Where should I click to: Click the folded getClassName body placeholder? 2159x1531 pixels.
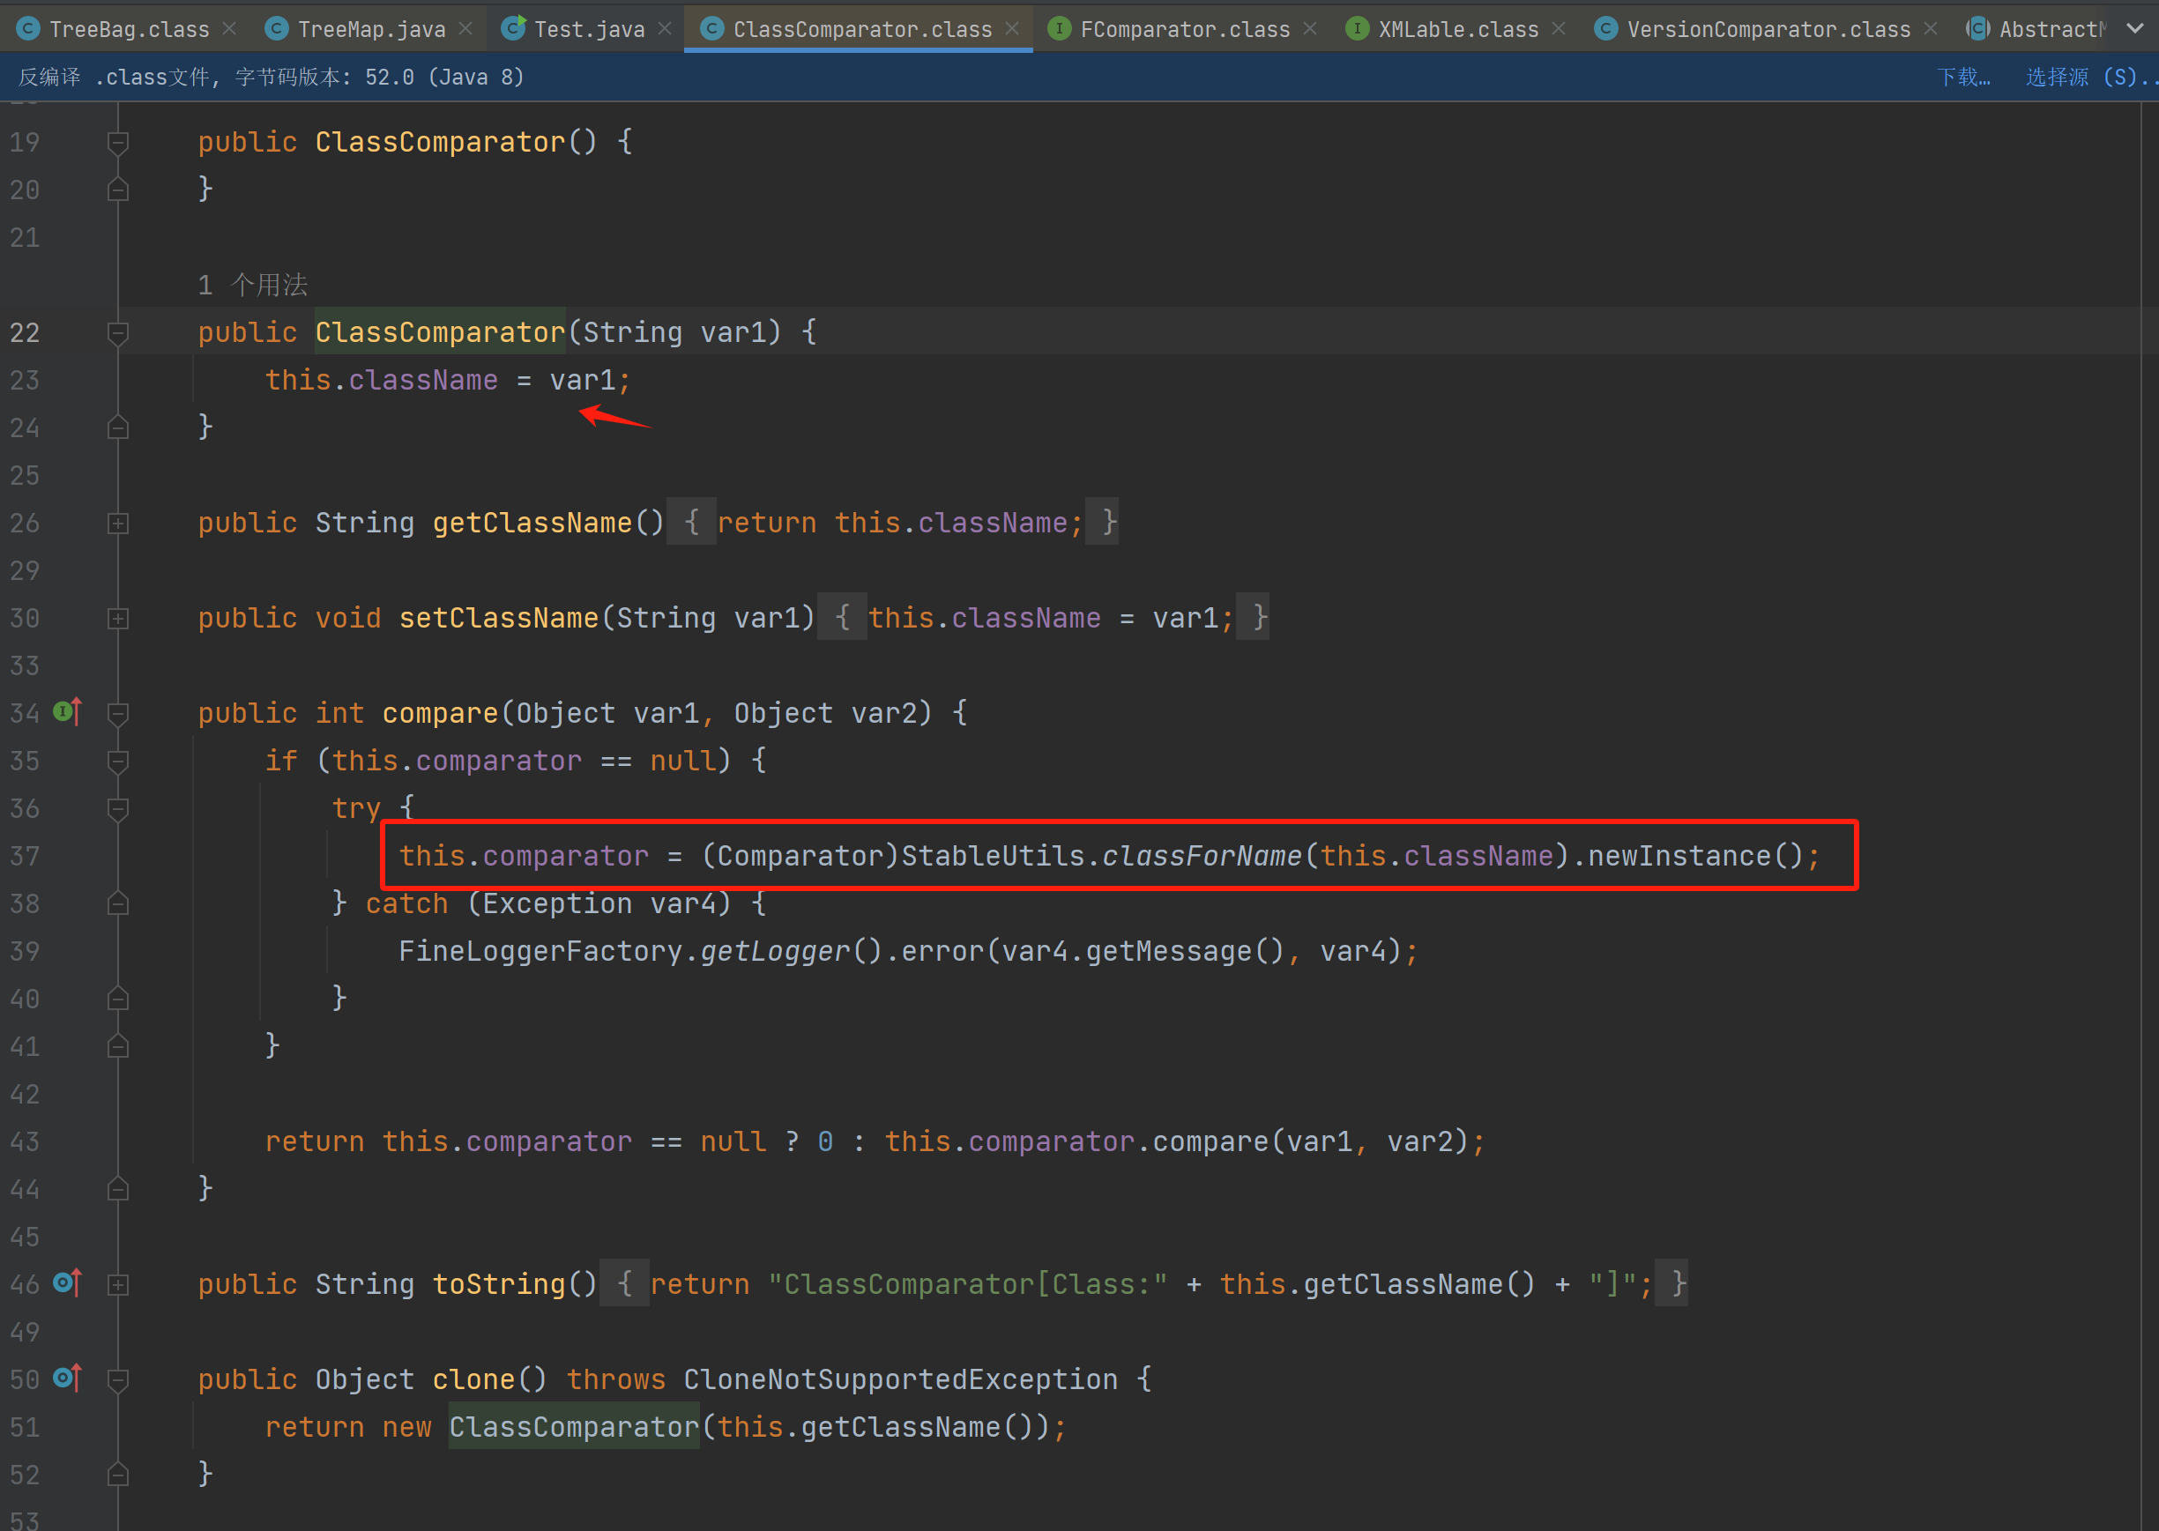(x=691, y=523)
